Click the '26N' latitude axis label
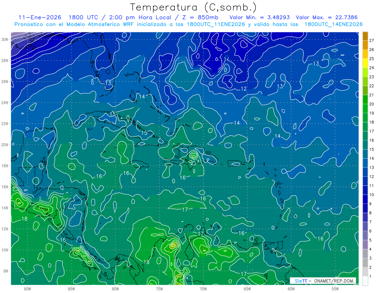 pyautogui.click(x=5, y=82)
